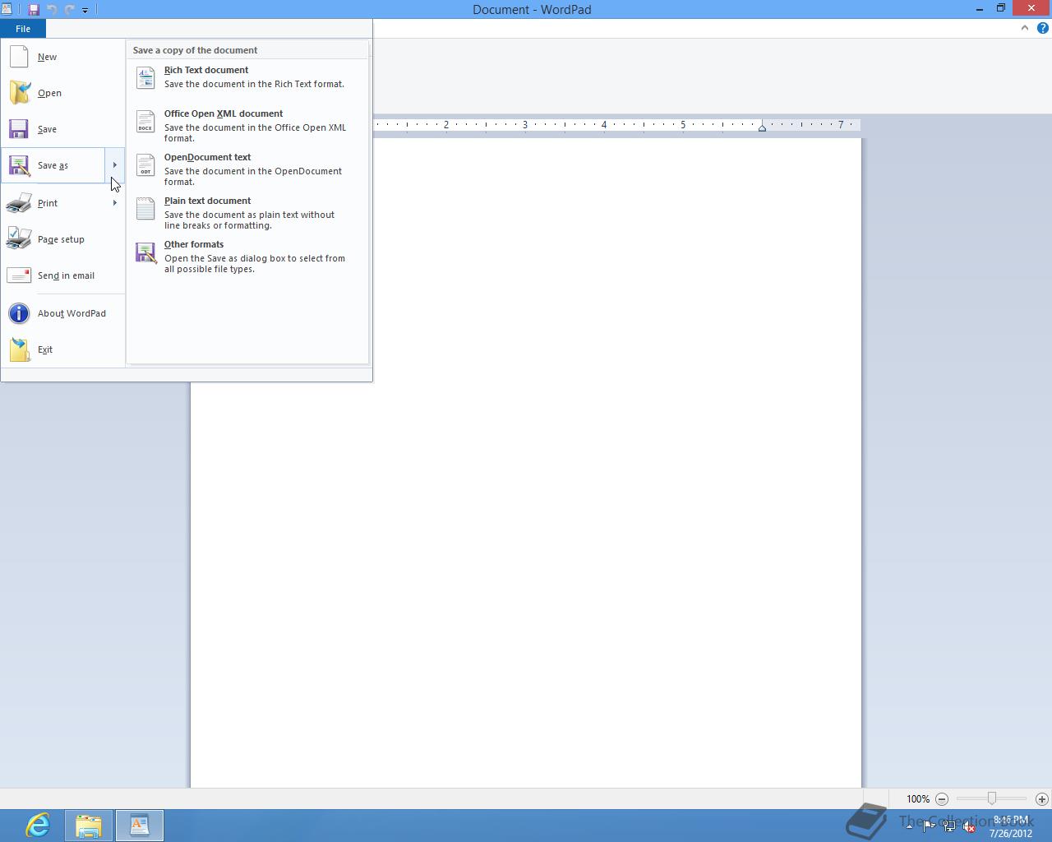This screenshot has height=842, width=1052.
Task: Click the Plain text document icon
Action: (x=145, y=208)
